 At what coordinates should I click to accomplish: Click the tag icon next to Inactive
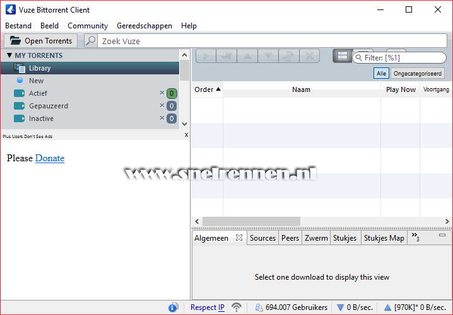point(20,118)
